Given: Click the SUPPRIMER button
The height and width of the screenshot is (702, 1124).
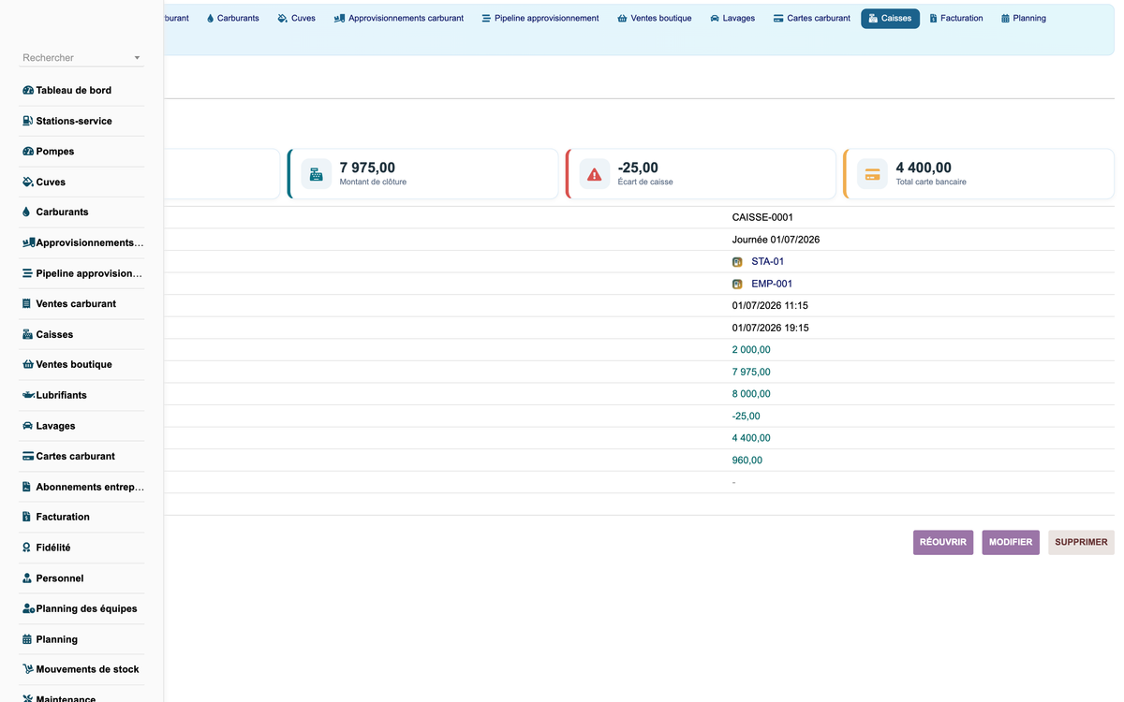Looking at the screenshot, I should (x=1081, y=543).
